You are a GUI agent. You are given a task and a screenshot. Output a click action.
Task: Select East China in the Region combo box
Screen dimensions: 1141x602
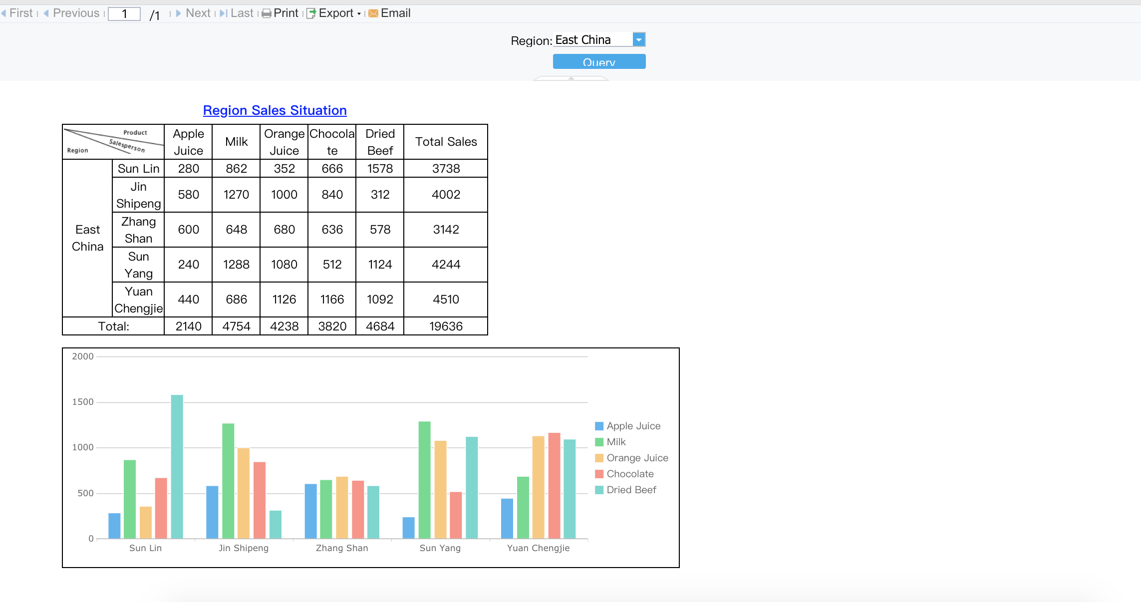click(x=591, y=39)
